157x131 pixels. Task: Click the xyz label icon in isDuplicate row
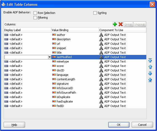tap(6, 97)
